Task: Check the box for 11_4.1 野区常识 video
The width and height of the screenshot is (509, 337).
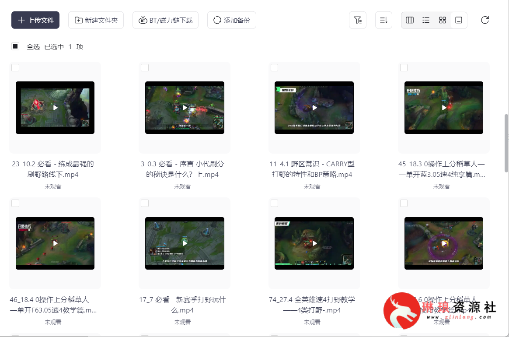Action: pyautogui.click(x=274, y=67)
